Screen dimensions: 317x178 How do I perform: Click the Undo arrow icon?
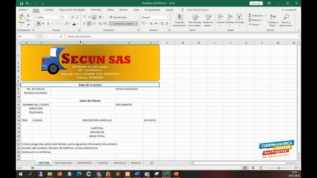pyautogui.click(x=27, y=3)
